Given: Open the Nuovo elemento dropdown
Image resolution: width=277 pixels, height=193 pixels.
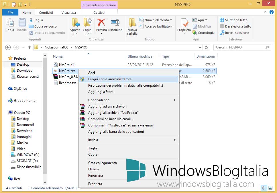Looking at the screenshot, I should pyautogui.click(x=156, y=20).
